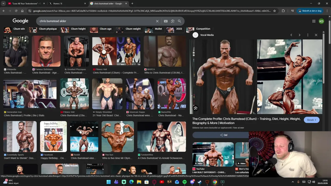Open YouTube app in the taskbar
The height and width of the screenshot is (186, 331).
tap(162, 182)
